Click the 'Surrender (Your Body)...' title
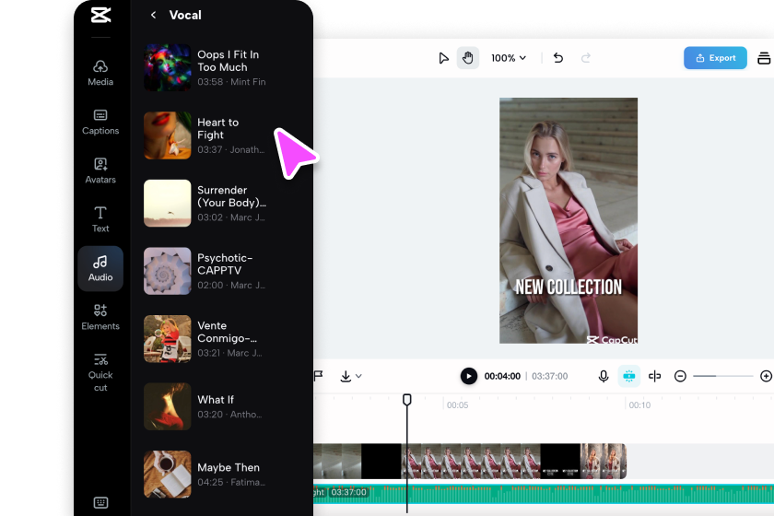774x516 pixels. coord(231,196)
